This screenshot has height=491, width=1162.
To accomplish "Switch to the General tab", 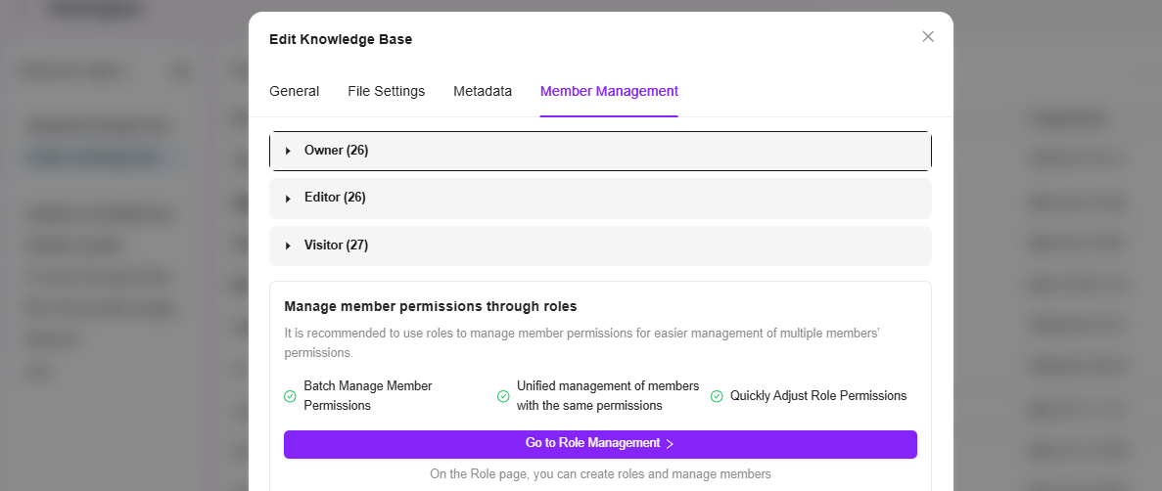I will (x=295, y=91).
